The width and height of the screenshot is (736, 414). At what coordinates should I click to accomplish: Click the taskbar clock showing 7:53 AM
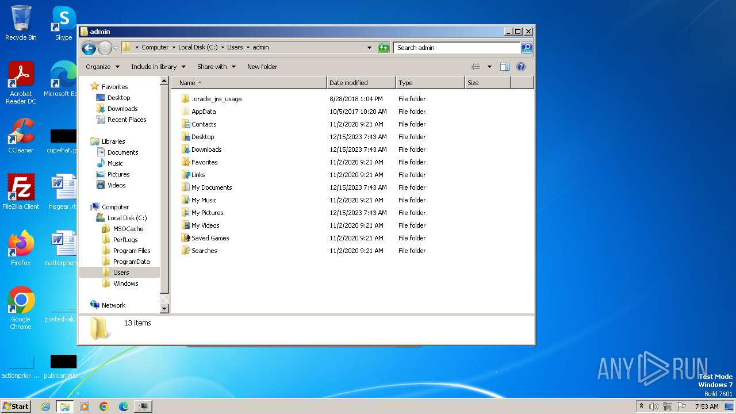coord(707,407)
